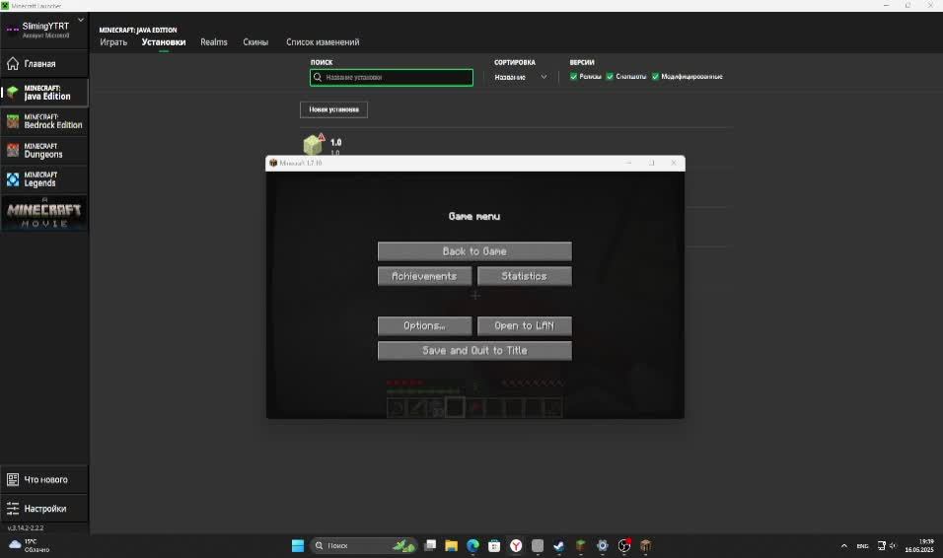Open Yandex Browser from the taskbar

tap(516, 545)
